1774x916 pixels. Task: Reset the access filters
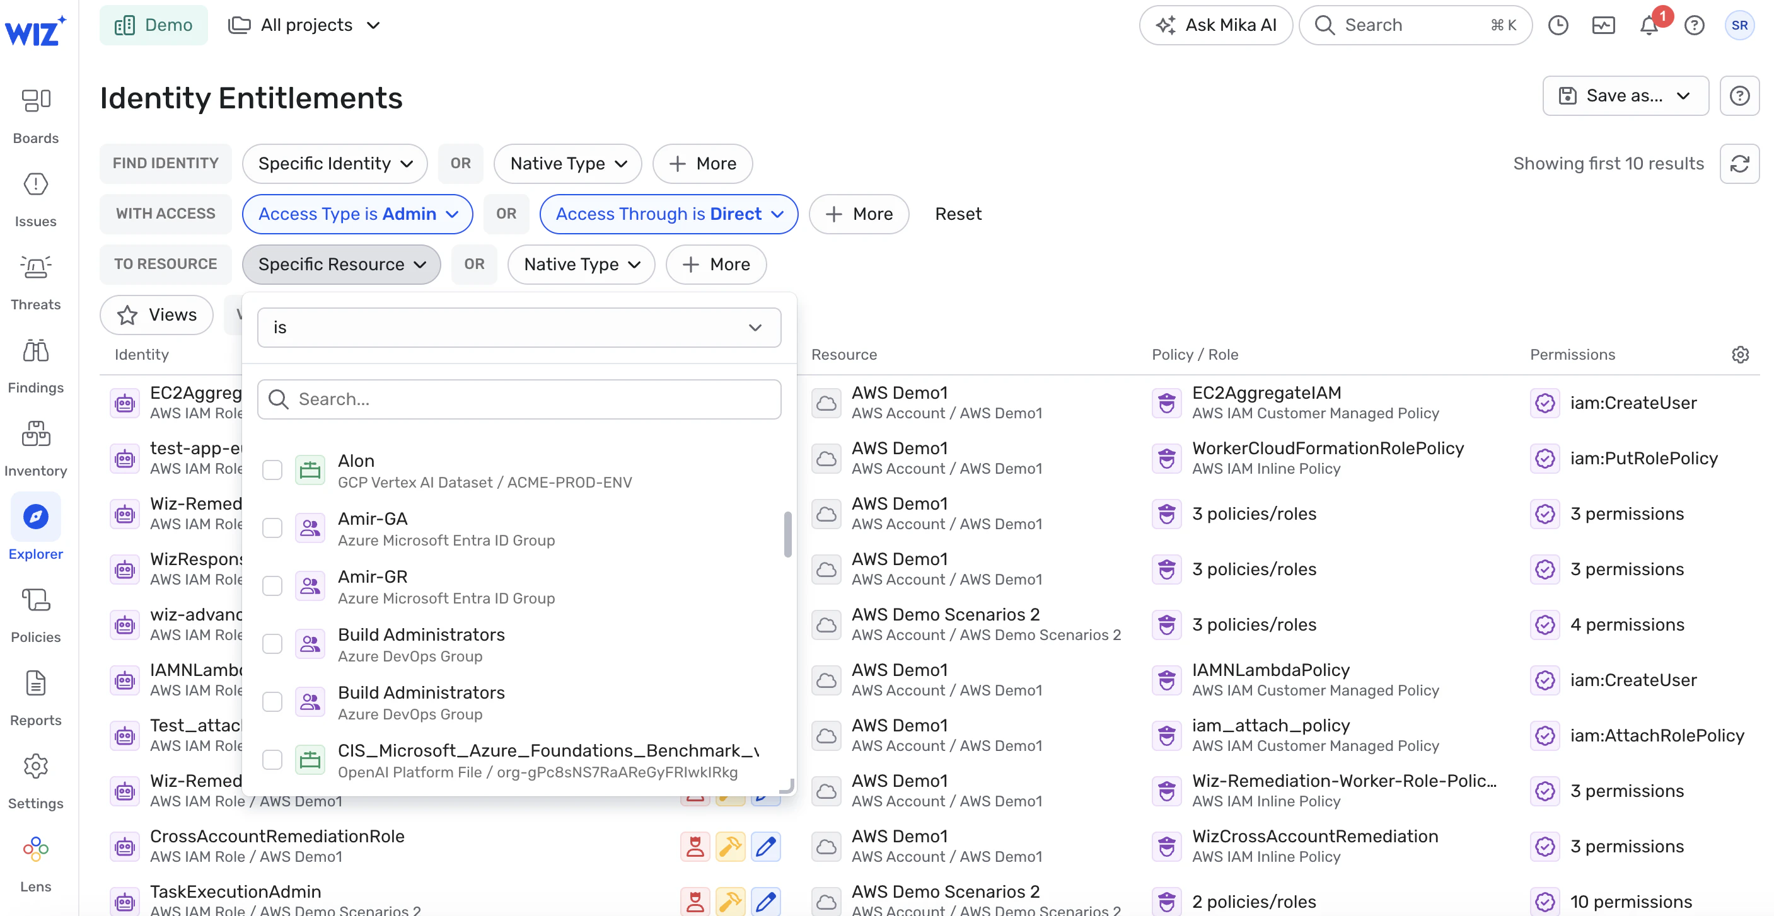pos(958,214)
